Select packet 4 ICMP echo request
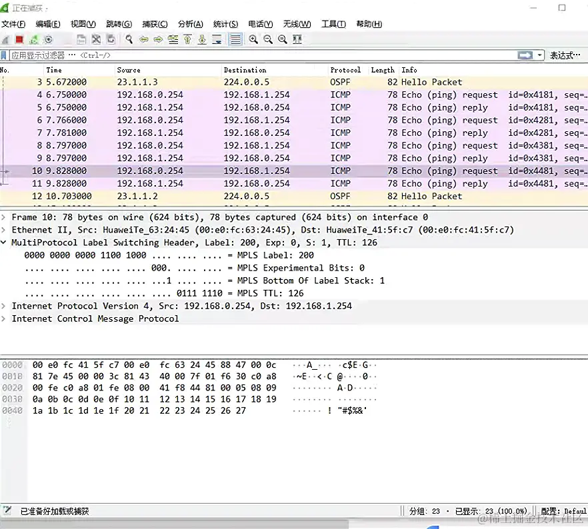This screenshot has width=588, height=529. click(294, 95)
